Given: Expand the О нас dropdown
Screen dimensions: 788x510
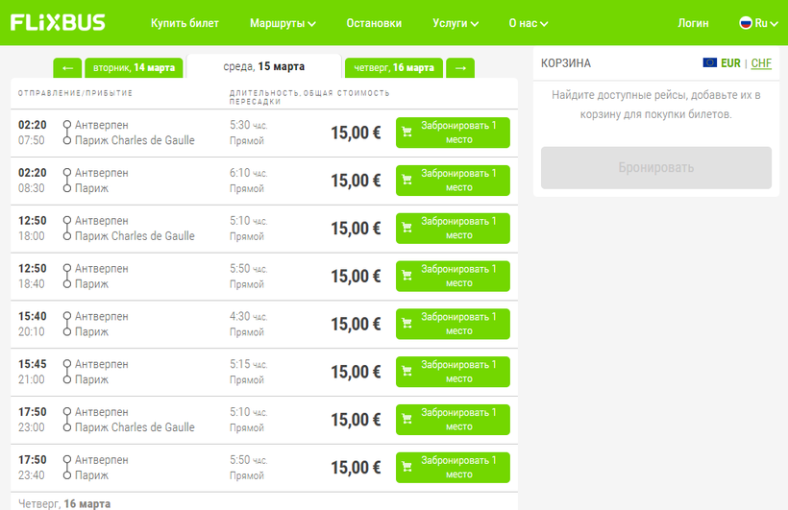Looking at the screenshot, I should tap(529, 23).
